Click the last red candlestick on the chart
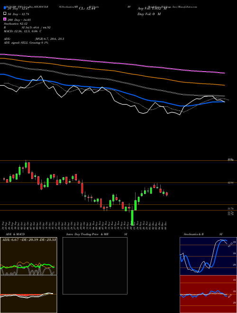This screenshot has height=313, width=237. 167,194
